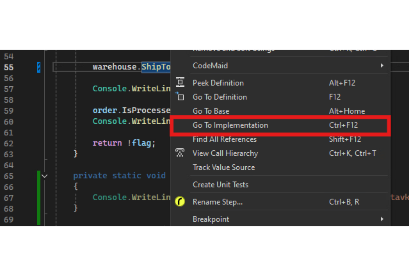
Task: Click the warehouse identifier in code
Action: click(x=115, y=67)
